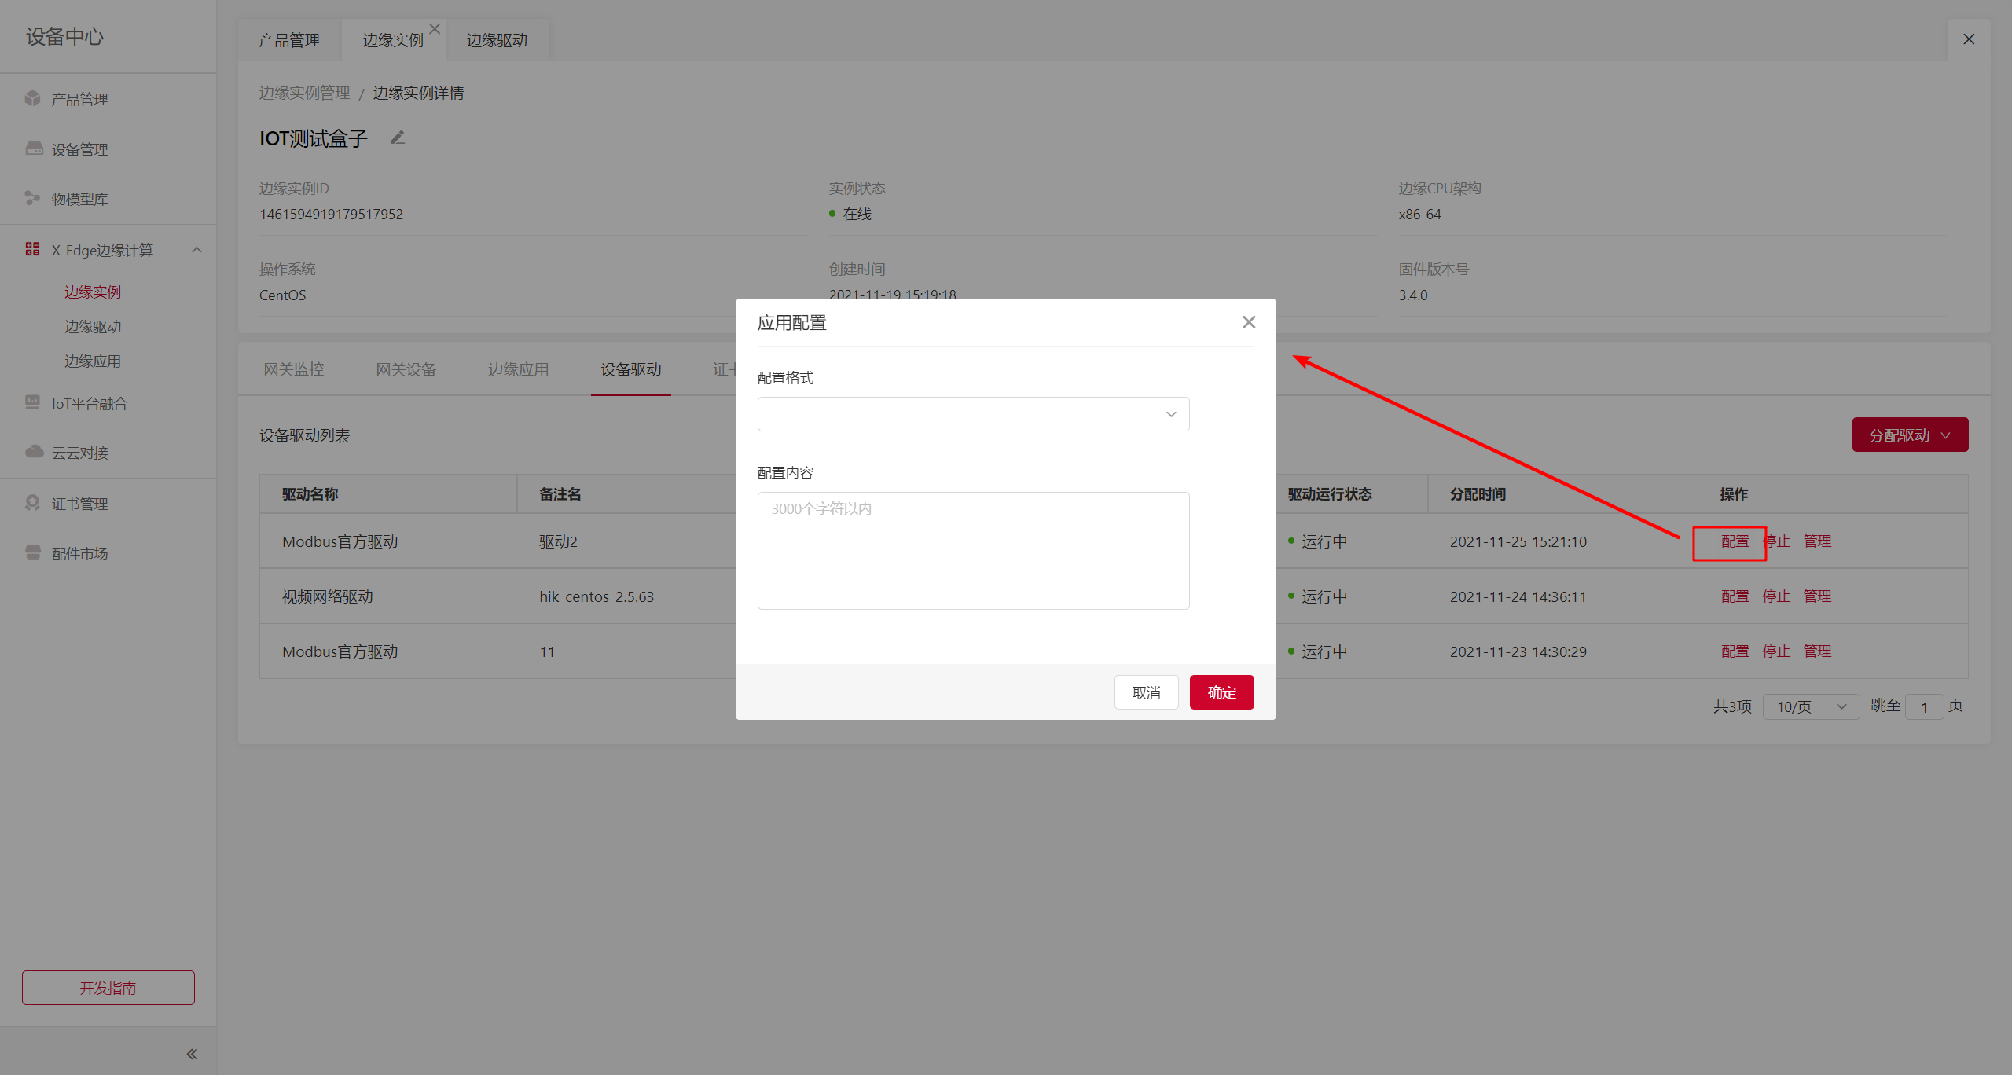Screen dimensions: 2012x1075
Task: Open 边缘应用 in sidebar submenu
Action: click(x=93, y=361)
